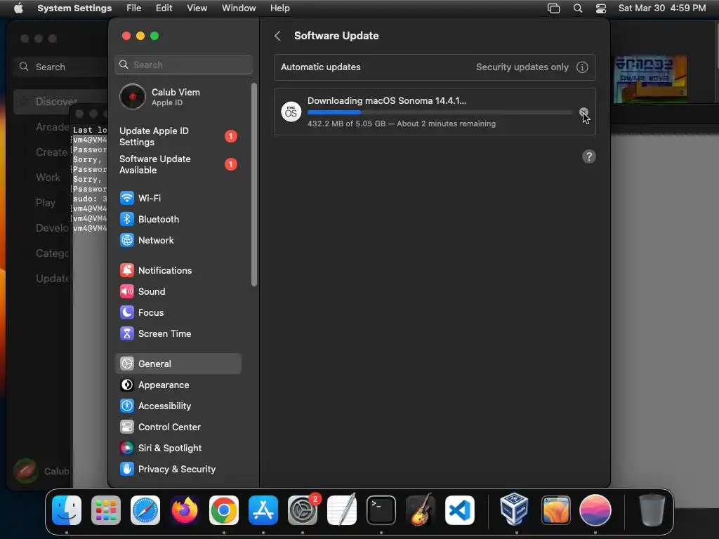Open the File menu

tap(134, 8)
